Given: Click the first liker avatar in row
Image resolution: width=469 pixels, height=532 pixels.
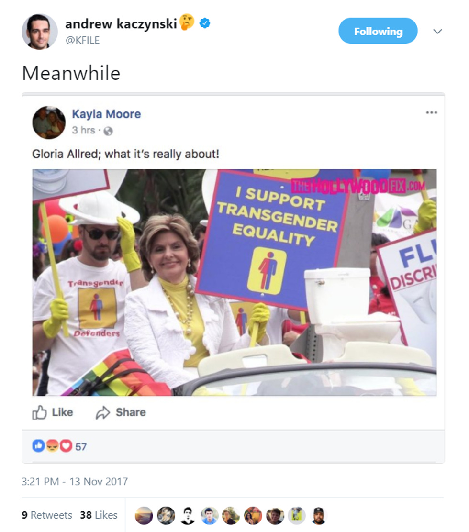Looking at the screenshot, I should pos(144,515).
